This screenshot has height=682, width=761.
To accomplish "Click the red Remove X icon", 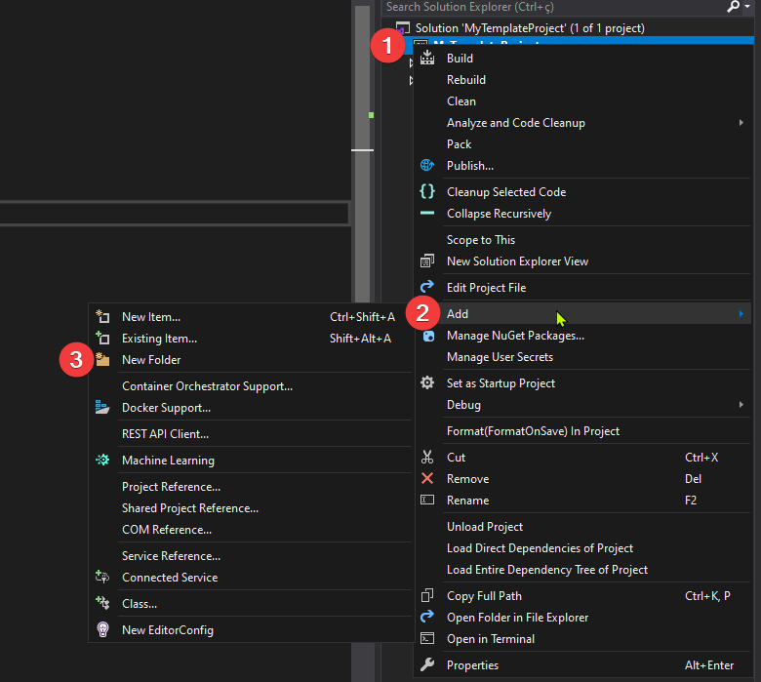I will [x=427, y=479].
